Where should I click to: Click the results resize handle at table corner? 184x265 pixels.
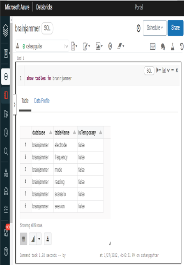(x=110, y=244)
